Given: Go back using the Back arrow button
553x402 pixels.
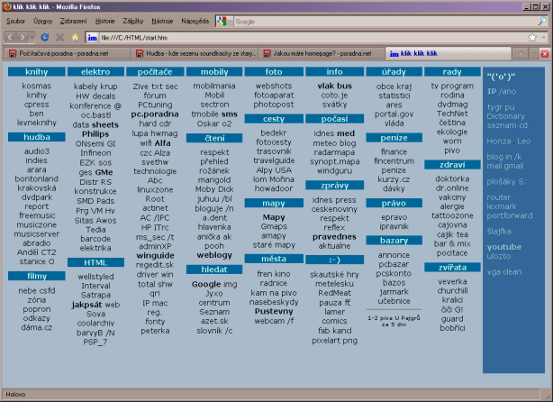Looking at the screenshot, I should tap(12, 37).
